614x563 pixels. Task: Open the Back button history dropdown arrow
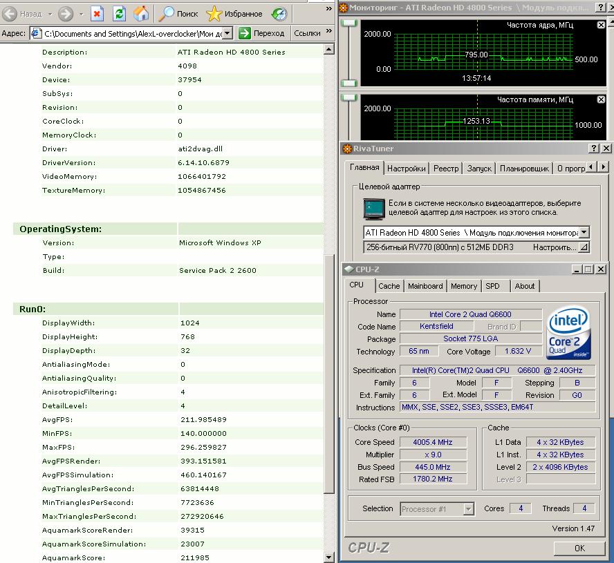[x=50, y=15]
